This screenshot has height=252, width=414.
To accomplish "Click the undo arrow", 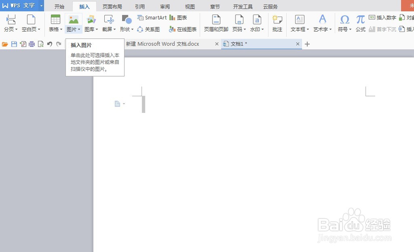I will pyautogui.click(x=49, y=44).
